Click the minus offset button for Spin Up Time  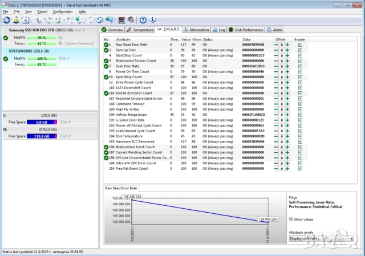pyautogui.click(x=275, y=50)
